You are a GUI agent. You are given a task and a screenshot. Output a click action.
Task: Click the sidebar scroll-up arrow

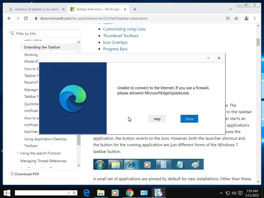click(79, 42)
